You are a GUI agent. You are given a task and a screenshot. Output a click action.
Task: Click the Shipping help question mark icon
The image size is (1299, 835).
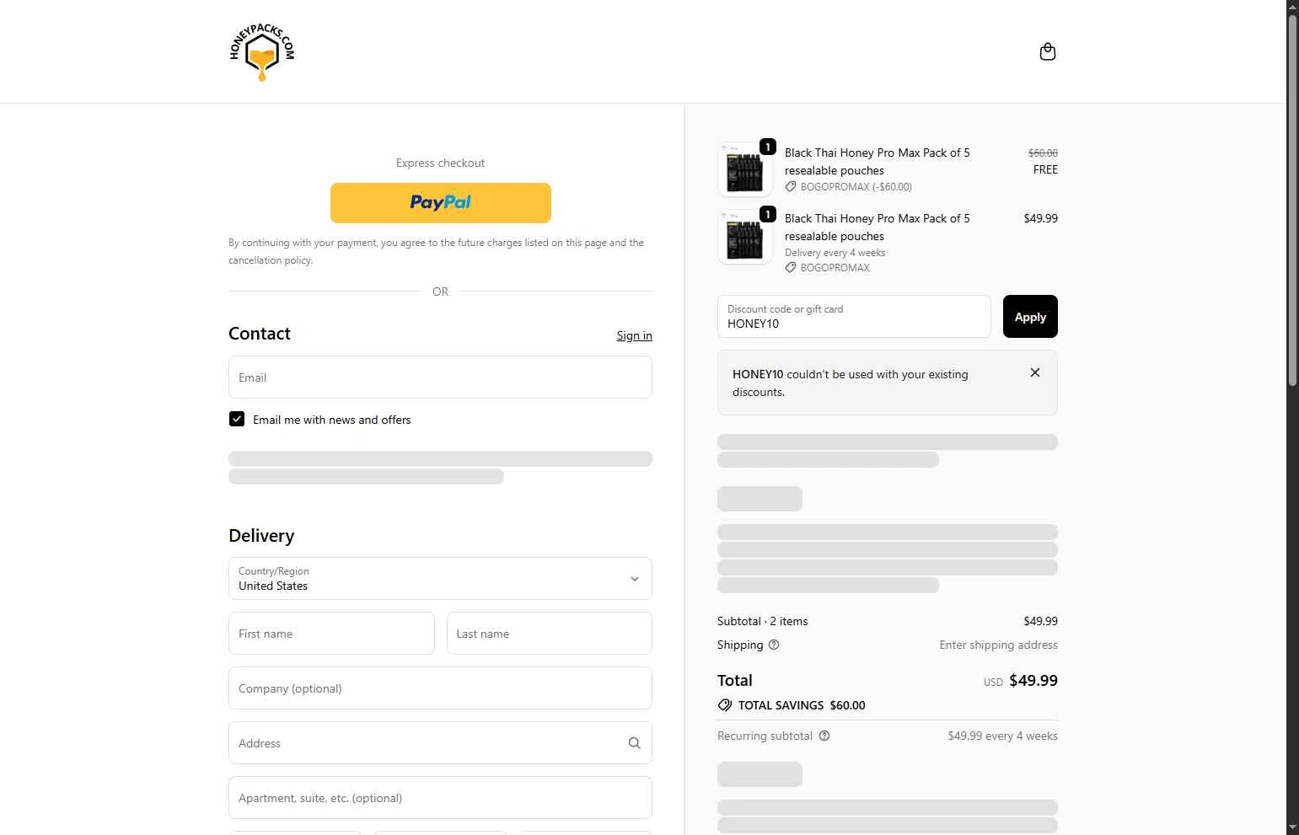click(x=774, y=645)
